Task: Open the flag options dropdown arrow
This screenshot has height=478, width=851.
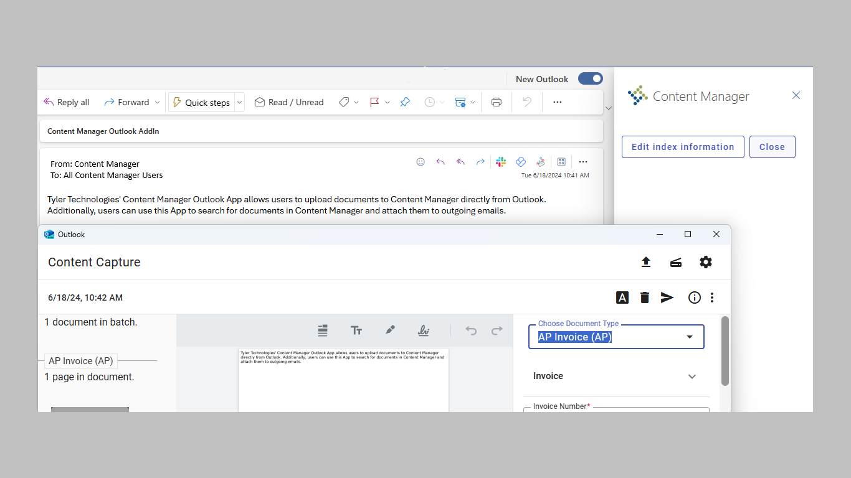Action: coord(387,102)
